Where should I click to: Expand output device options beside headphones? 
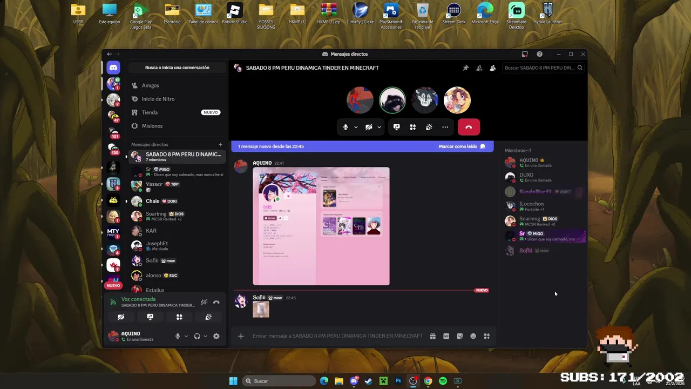point(206,336)
